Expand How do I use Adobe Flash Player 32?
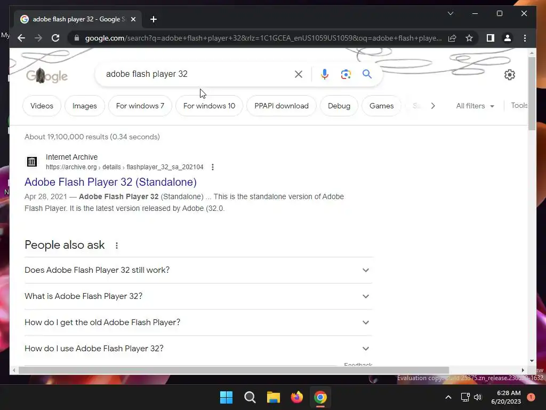The height and width of the screenshot is (410, 546). 198,349
